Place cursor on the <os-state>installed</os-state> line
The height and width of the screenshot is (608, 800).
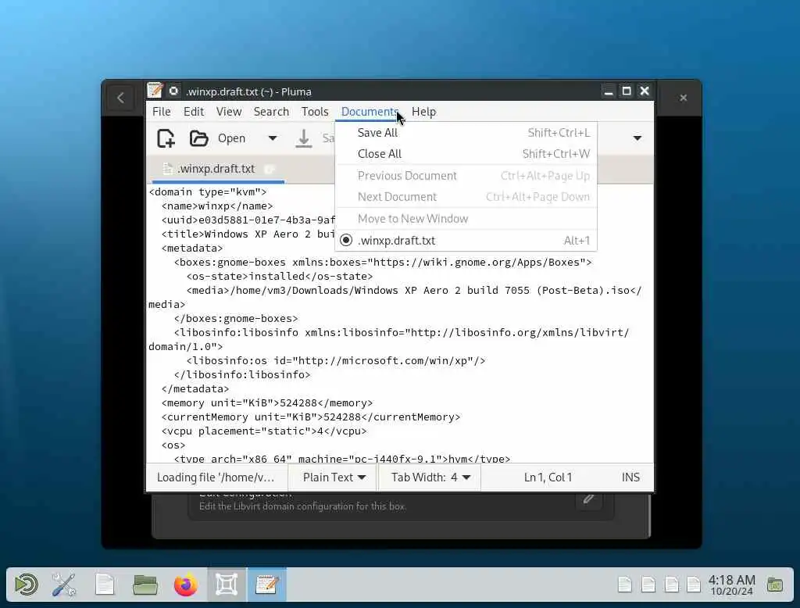click(280, 276)
